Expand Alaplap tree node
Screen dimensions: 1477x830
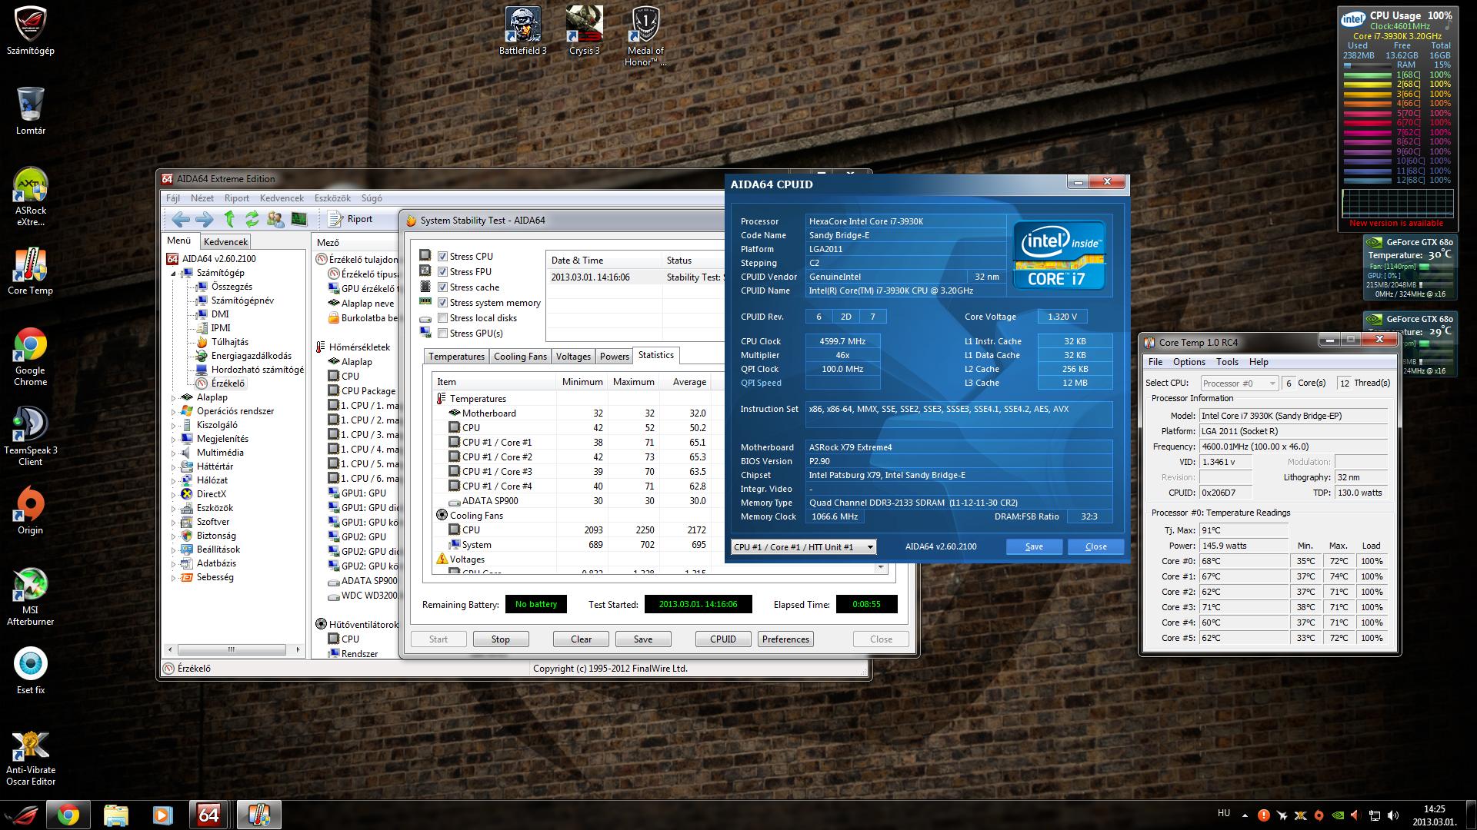tap(174, 398)
